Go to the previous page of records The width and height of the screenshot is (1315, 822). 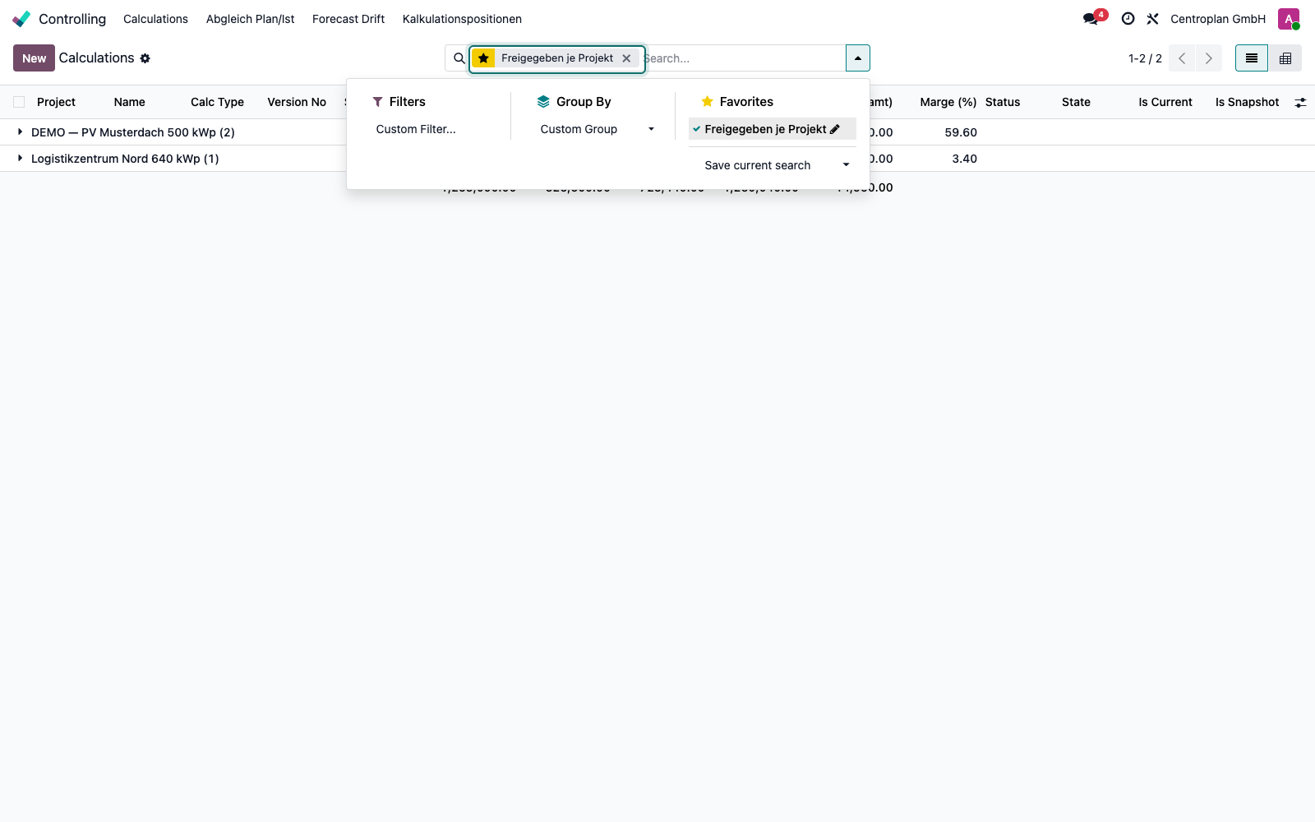tap(1182, 58)
